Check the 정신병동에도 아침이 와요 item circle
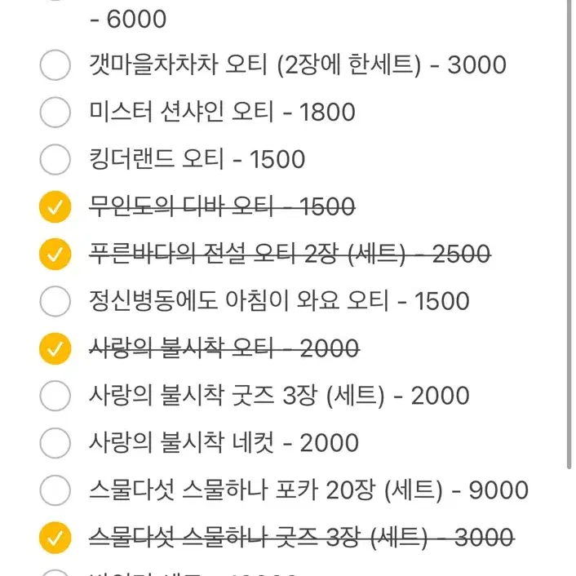The image size is (576, 576). coord(55,301)
